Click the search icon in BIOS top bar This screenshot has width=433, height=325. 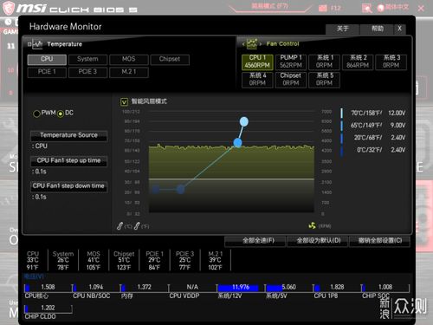[x=366, y=8]
